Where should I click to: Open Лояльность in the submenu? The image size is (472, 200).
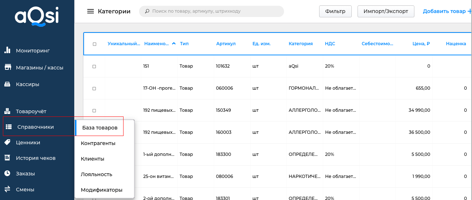96,174
